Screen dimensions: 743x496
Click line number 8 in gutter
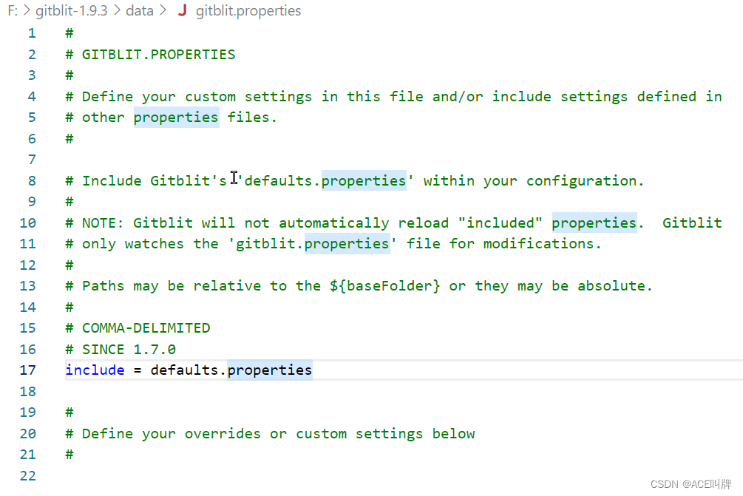(x=32, y=180)
